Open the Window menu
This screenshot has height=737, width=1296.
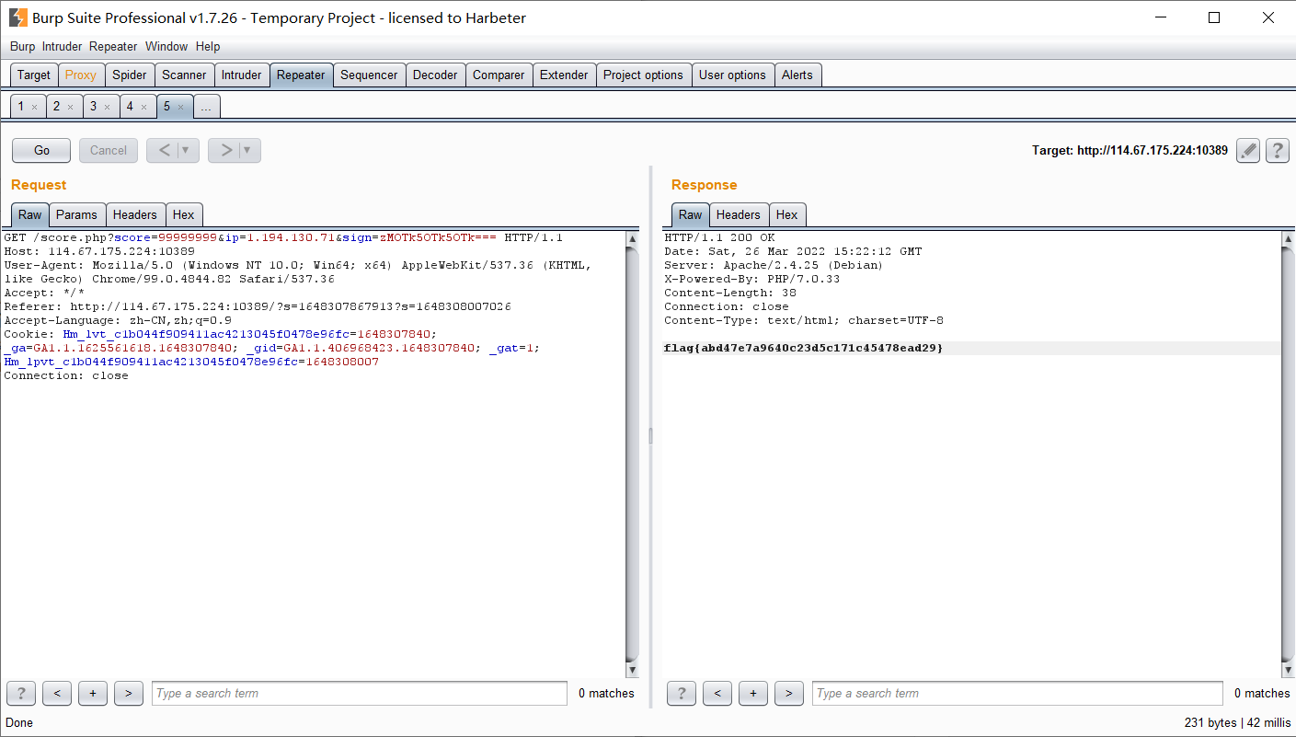[166, 47]
